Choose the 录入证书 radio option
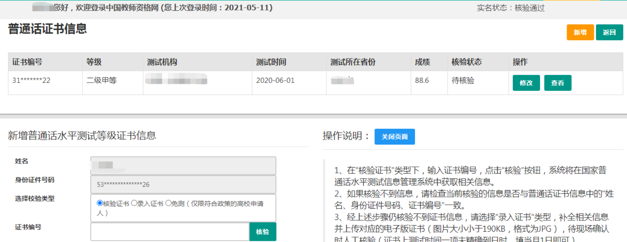627x242 pixels. click(x=134, y=203)
